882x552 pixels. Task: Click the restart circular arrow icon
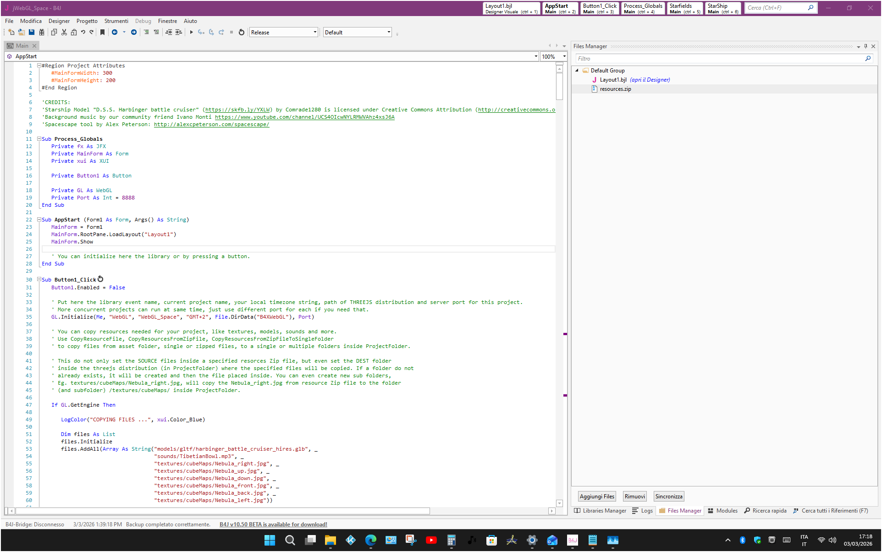click(x=242, y=32)
